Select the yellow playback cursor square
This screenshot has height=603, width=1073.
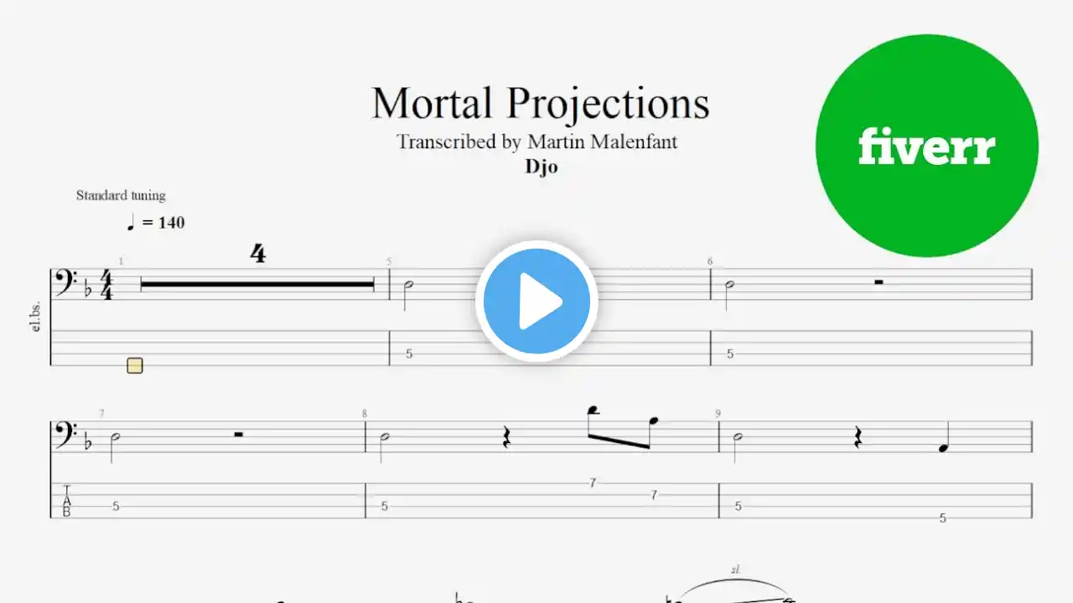click(135, 365)
